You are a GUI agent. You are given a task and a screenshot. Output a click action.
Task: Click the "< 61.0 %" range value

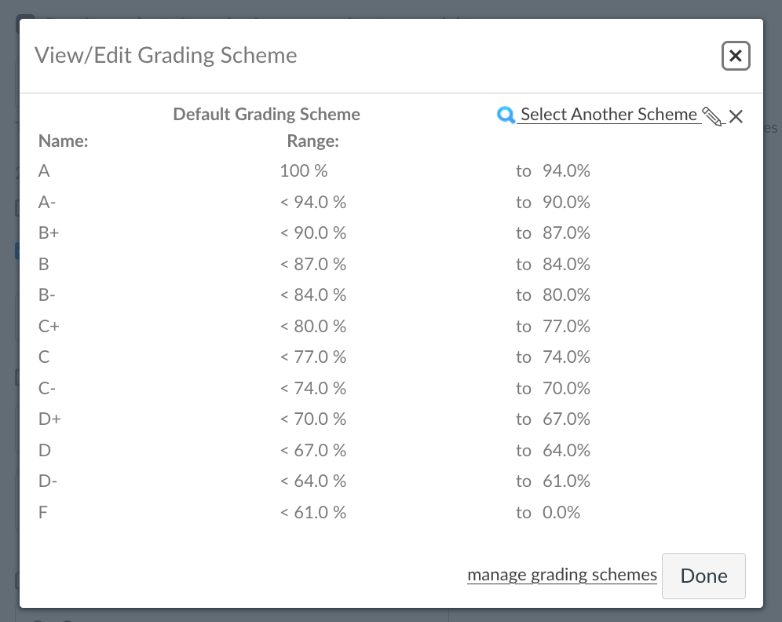(312, 513)
